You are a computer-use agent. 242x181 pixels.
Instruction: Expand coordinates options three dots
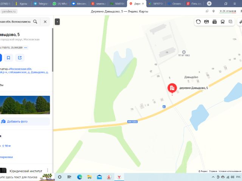(x=26, y=48)
